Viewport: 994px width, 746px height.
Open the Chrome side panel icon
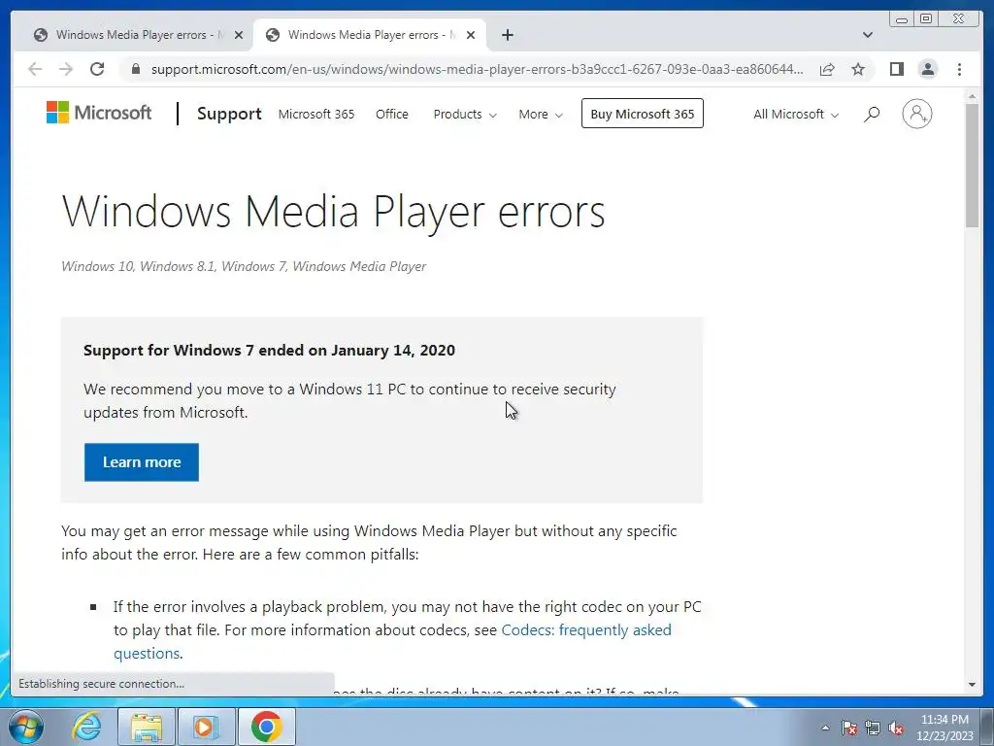896,69
